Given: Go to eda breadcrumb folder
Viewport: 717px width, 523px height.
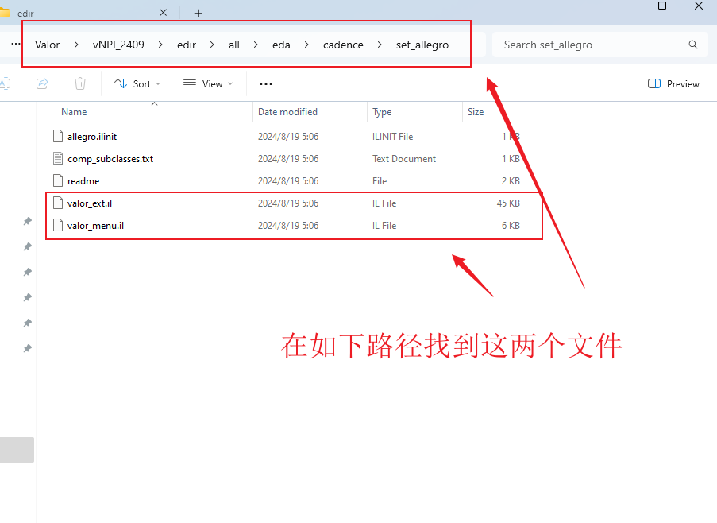Looking at the screenshot, I should click(x=281, y=45).
